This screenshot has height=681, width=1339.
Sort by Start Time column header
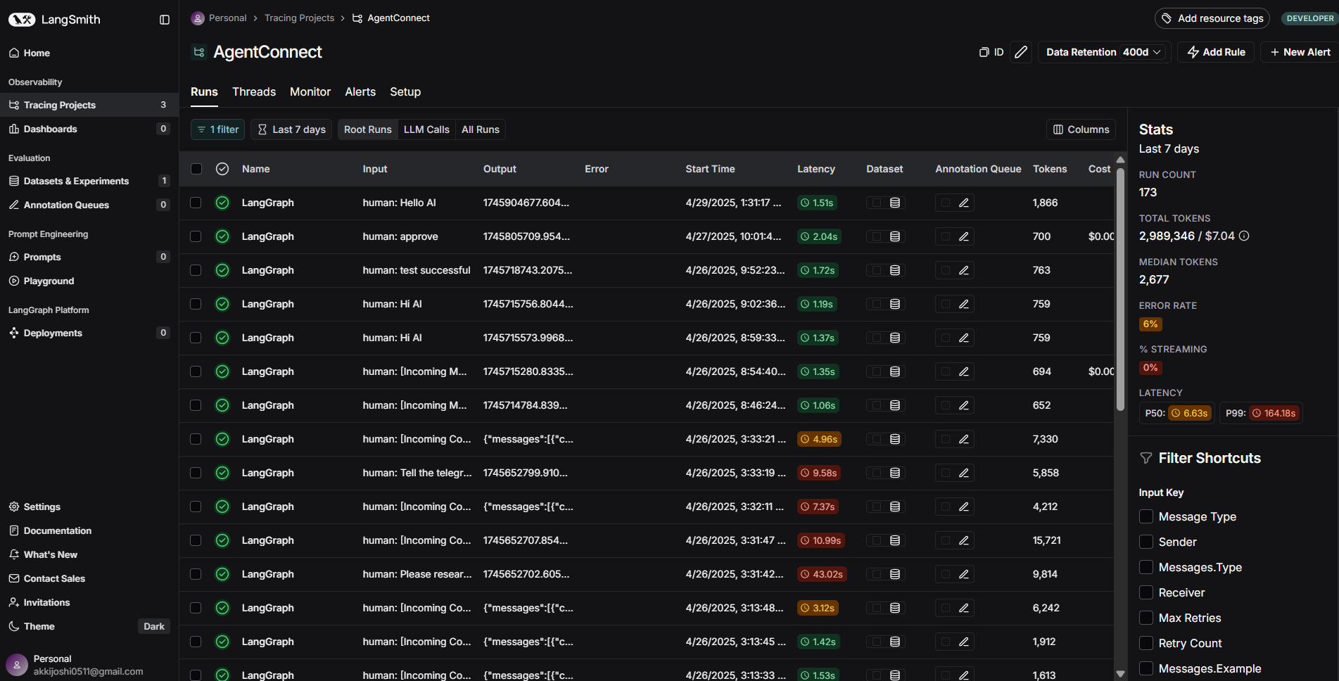(710, 169)
